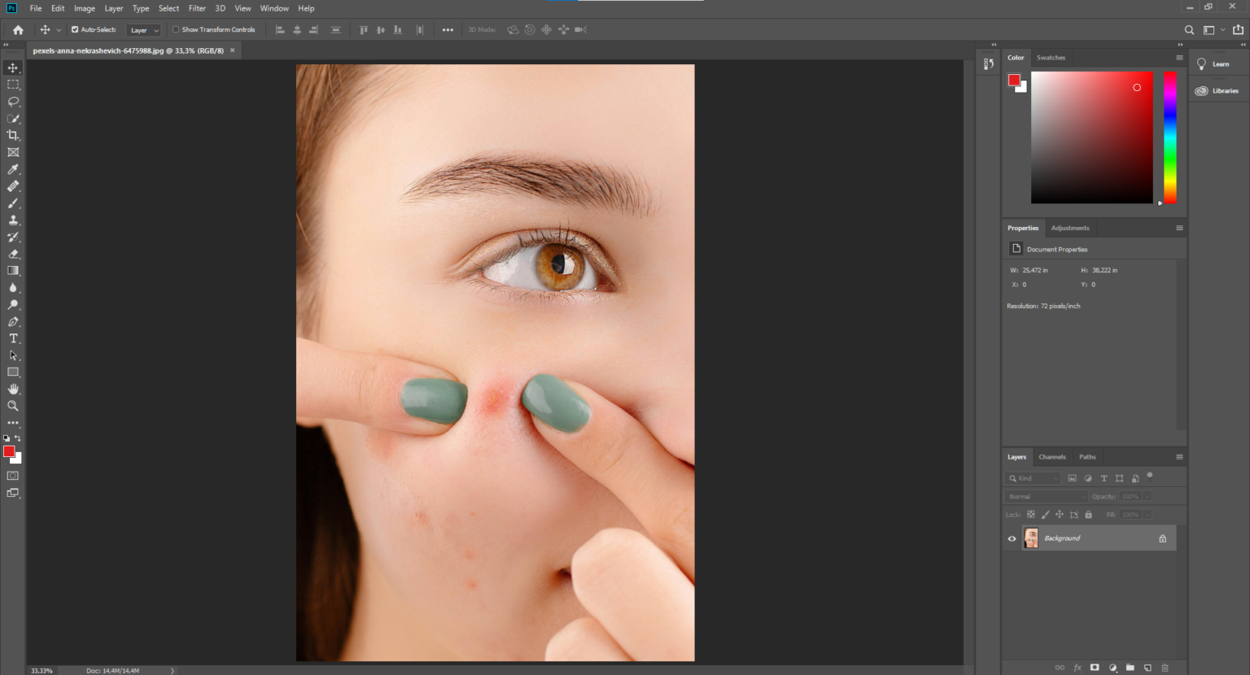This screenshot has height=675, width=1250.
Task: Select the Pen tool
Action: pos(13,321)
